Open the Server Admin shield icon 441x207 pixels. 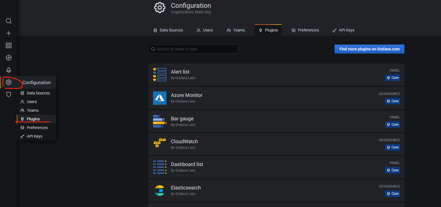(x=9, y=94)
